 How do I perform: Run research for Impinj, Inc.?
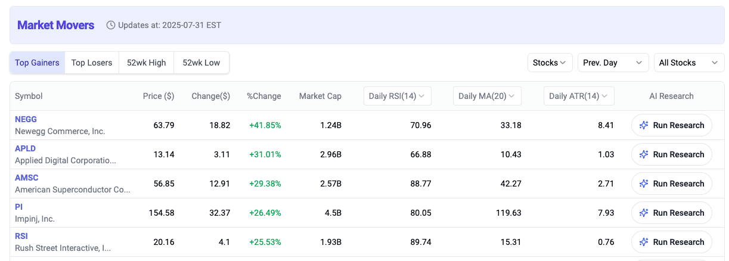[671, 213]
